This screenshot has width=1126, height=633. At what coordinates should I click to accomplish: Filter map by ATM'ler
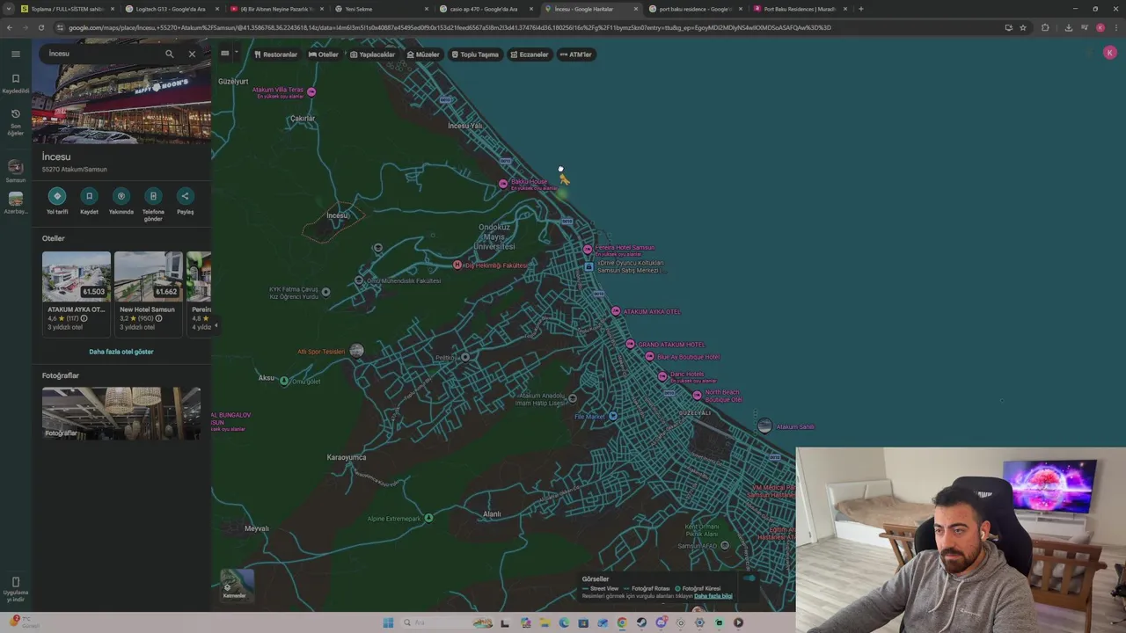pos(576,55)
